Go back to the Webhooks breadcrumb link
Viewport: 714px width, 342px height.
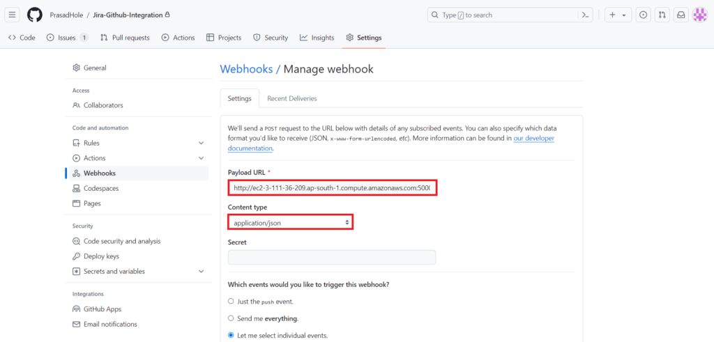coord(246,69)
